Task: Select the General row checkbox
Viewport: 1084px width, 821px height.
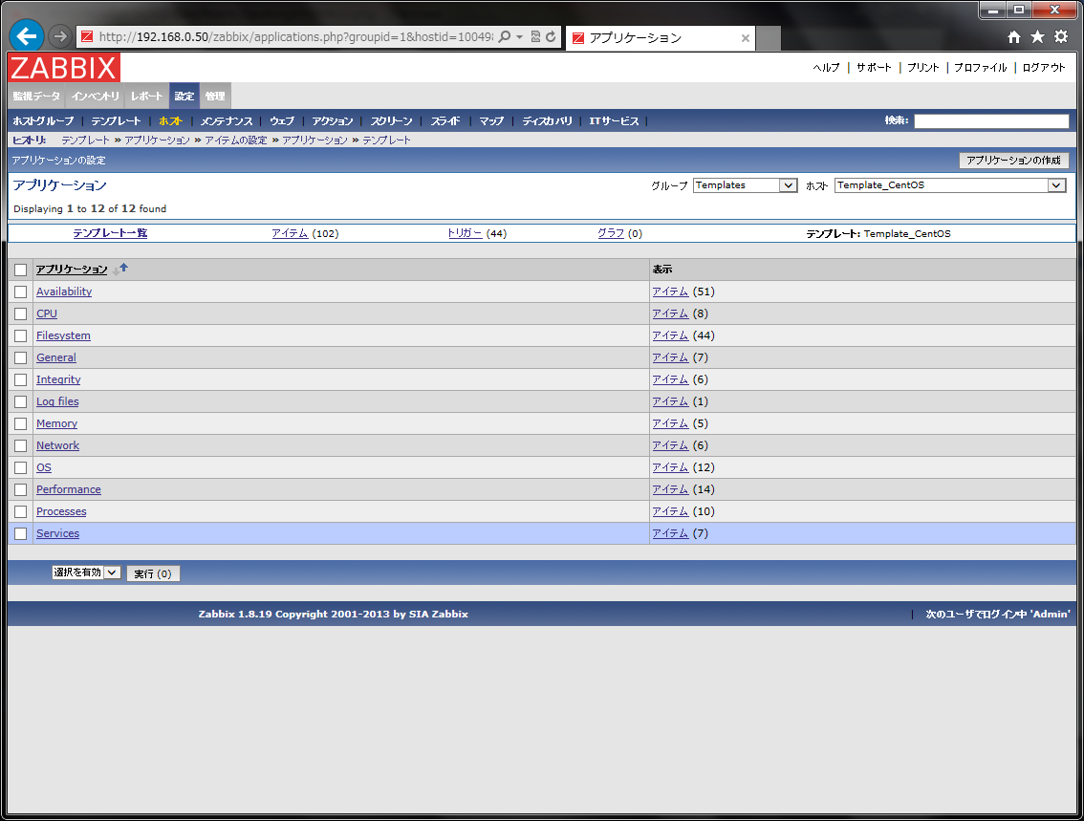Action: tap(21, 358)
